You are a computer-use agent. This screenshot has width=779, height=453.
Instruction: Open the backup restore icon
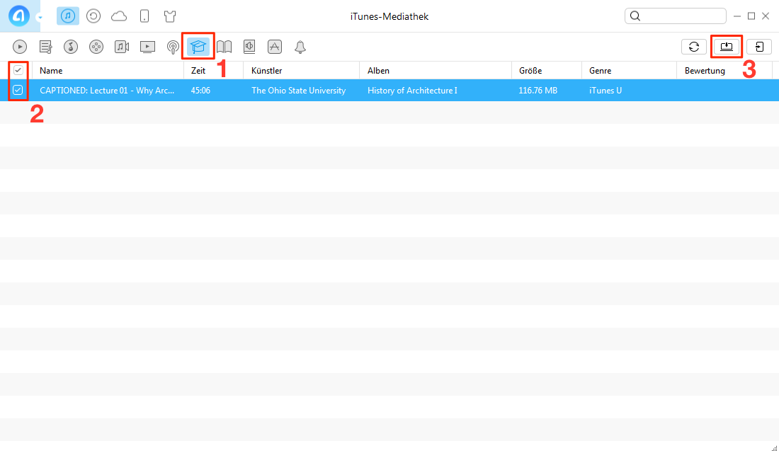click(x=93, y=16)
